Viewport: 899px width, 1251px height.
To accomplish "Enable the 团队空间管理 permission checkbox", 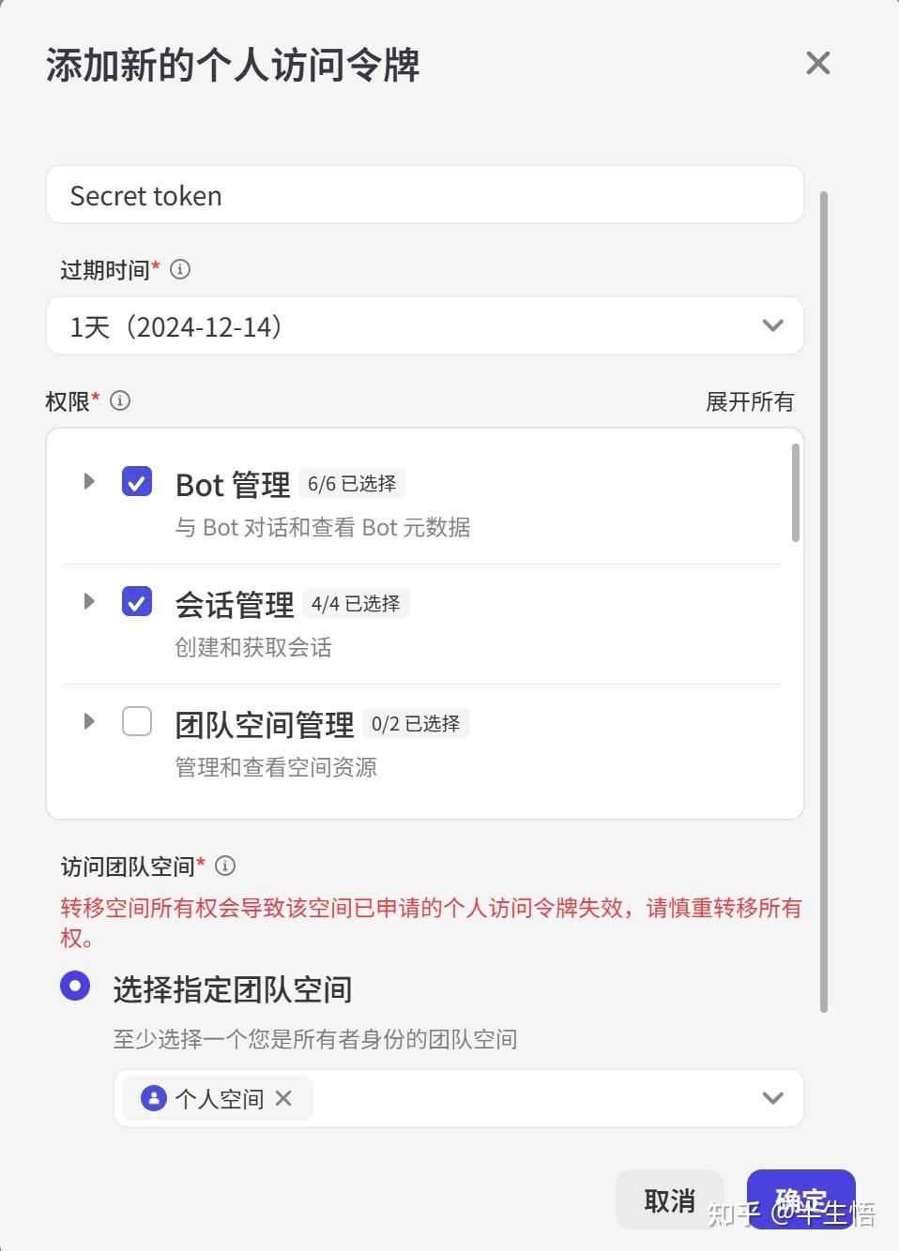I will [137, 721].
